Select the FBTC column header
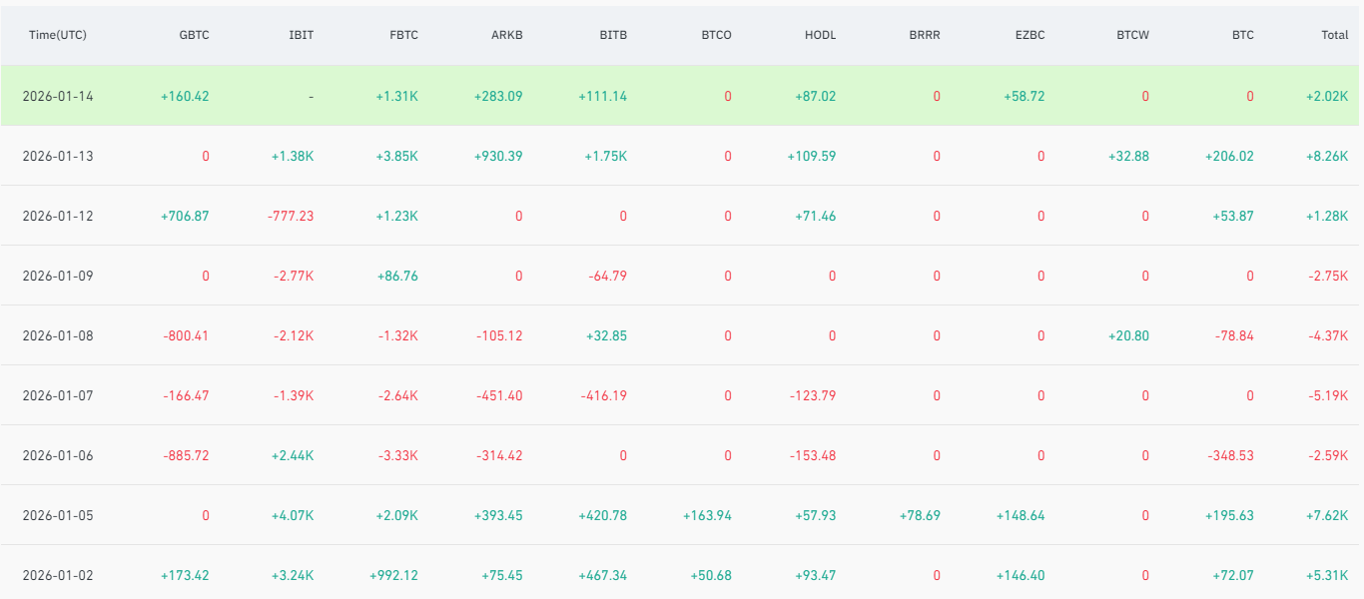The height and width of the screenshot is (599, 1364). pyautogui.click(x=404, y=34)
